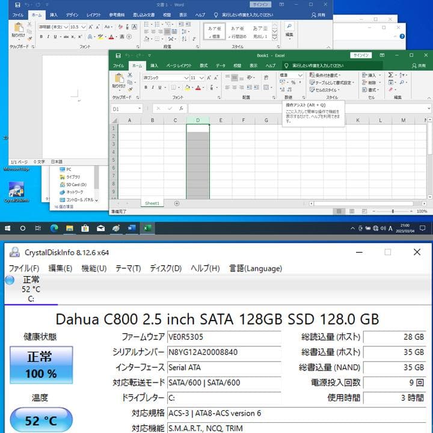Switch to Excel ページレイアウト tab
The height and width of the screenshot is (433, 433).
[179, 66]
